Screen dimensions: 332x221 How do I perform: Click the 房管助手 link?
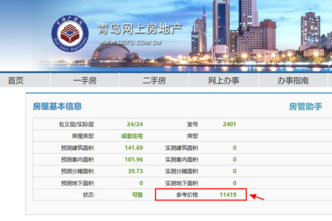pos(305,107)
